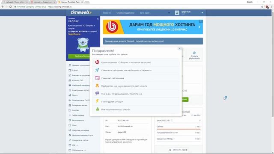Switch to the timeweb Яндекс browser tab
This screenshot has width=274, height=154.
(x=43, y=2)
